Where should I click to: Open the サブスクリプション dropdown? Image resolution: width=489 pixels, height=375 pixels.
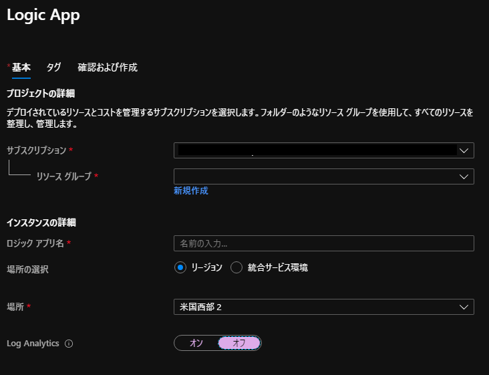(x=324, y=150)
